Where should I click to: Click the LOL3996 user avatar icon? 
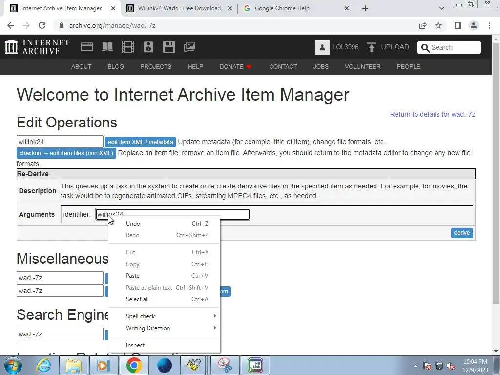[322, 47]
